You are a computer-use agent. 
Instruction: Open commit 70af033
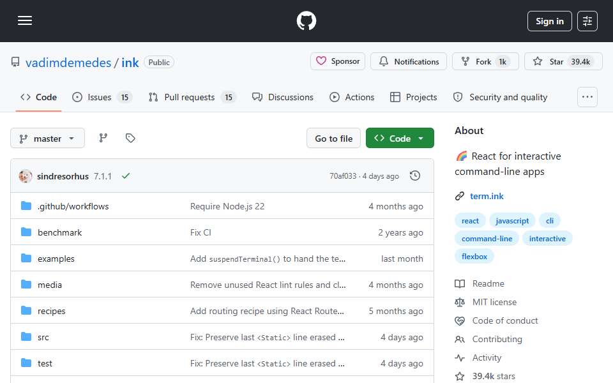(x=343, y=176)
